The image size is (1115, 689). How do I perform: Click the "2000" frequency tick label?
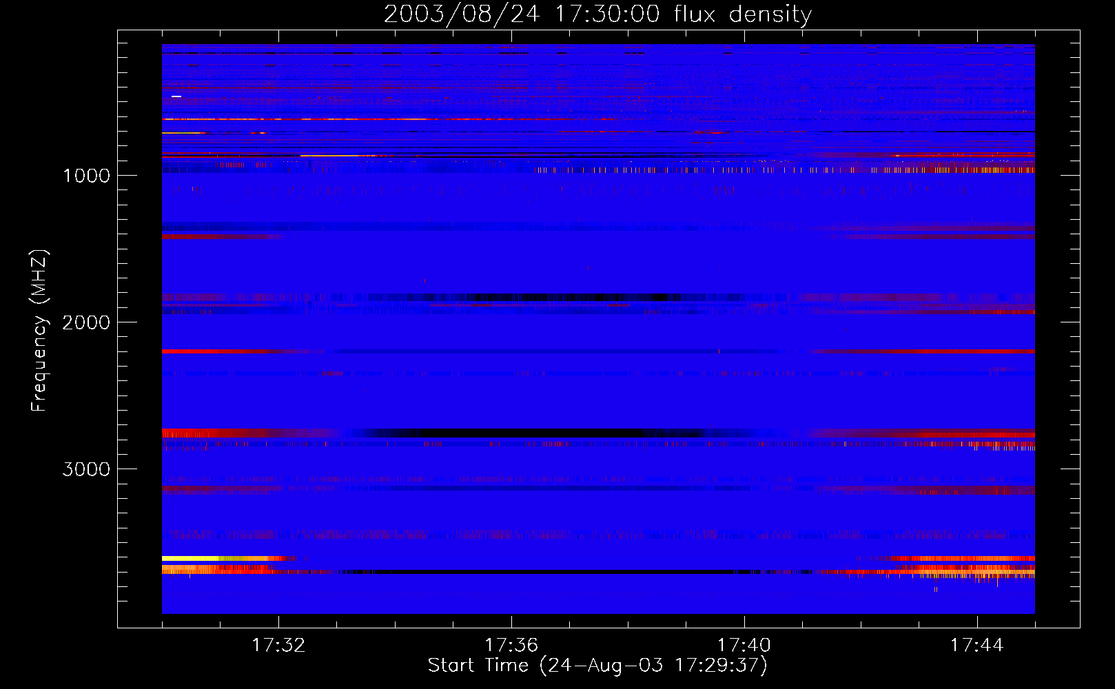coord(86,322)
